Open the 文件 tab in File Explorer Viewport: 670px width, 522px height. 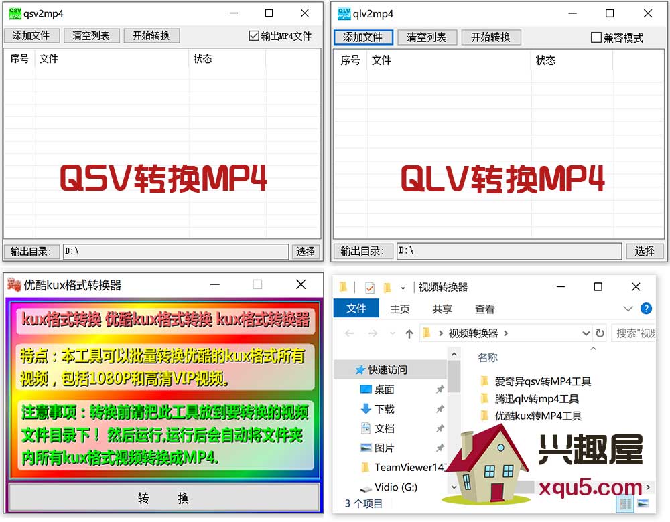point(356,308)
